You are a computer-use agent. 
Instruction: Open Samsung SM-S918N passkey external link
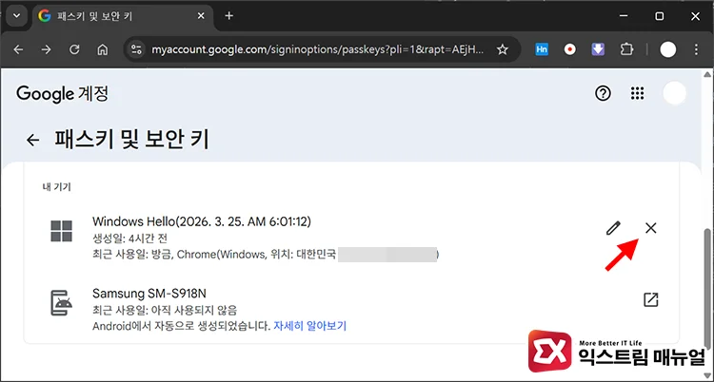tap(651, 299)
